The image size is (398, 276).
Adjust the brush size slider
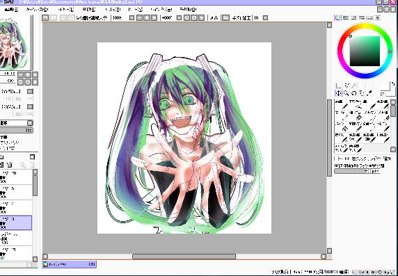coord(357,171)
